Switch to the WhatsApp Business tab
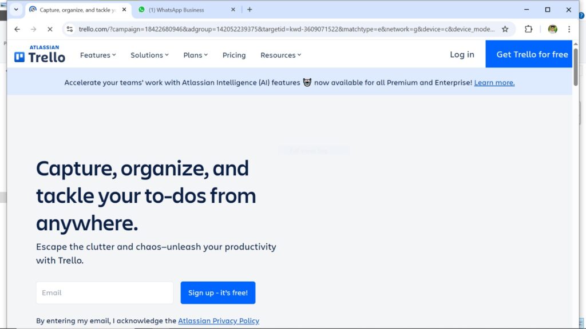Screen dimensions: 586x329 187,10
